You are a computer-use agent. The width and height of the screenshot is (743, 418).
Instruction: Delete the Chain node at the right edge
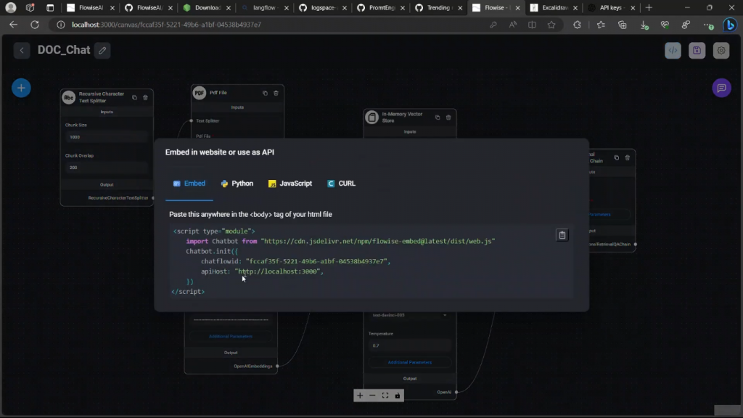(x=628, y=157)
